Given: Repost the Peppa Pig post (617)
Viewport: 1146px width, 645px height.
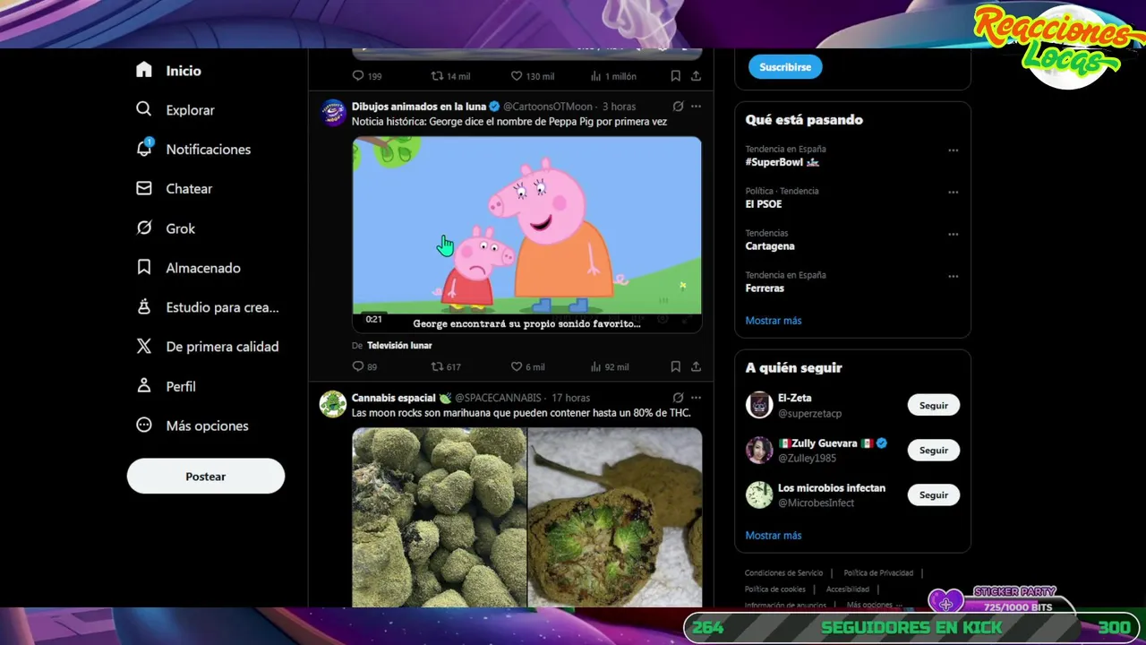Looking at the screenshot, I should coord(438,366).
